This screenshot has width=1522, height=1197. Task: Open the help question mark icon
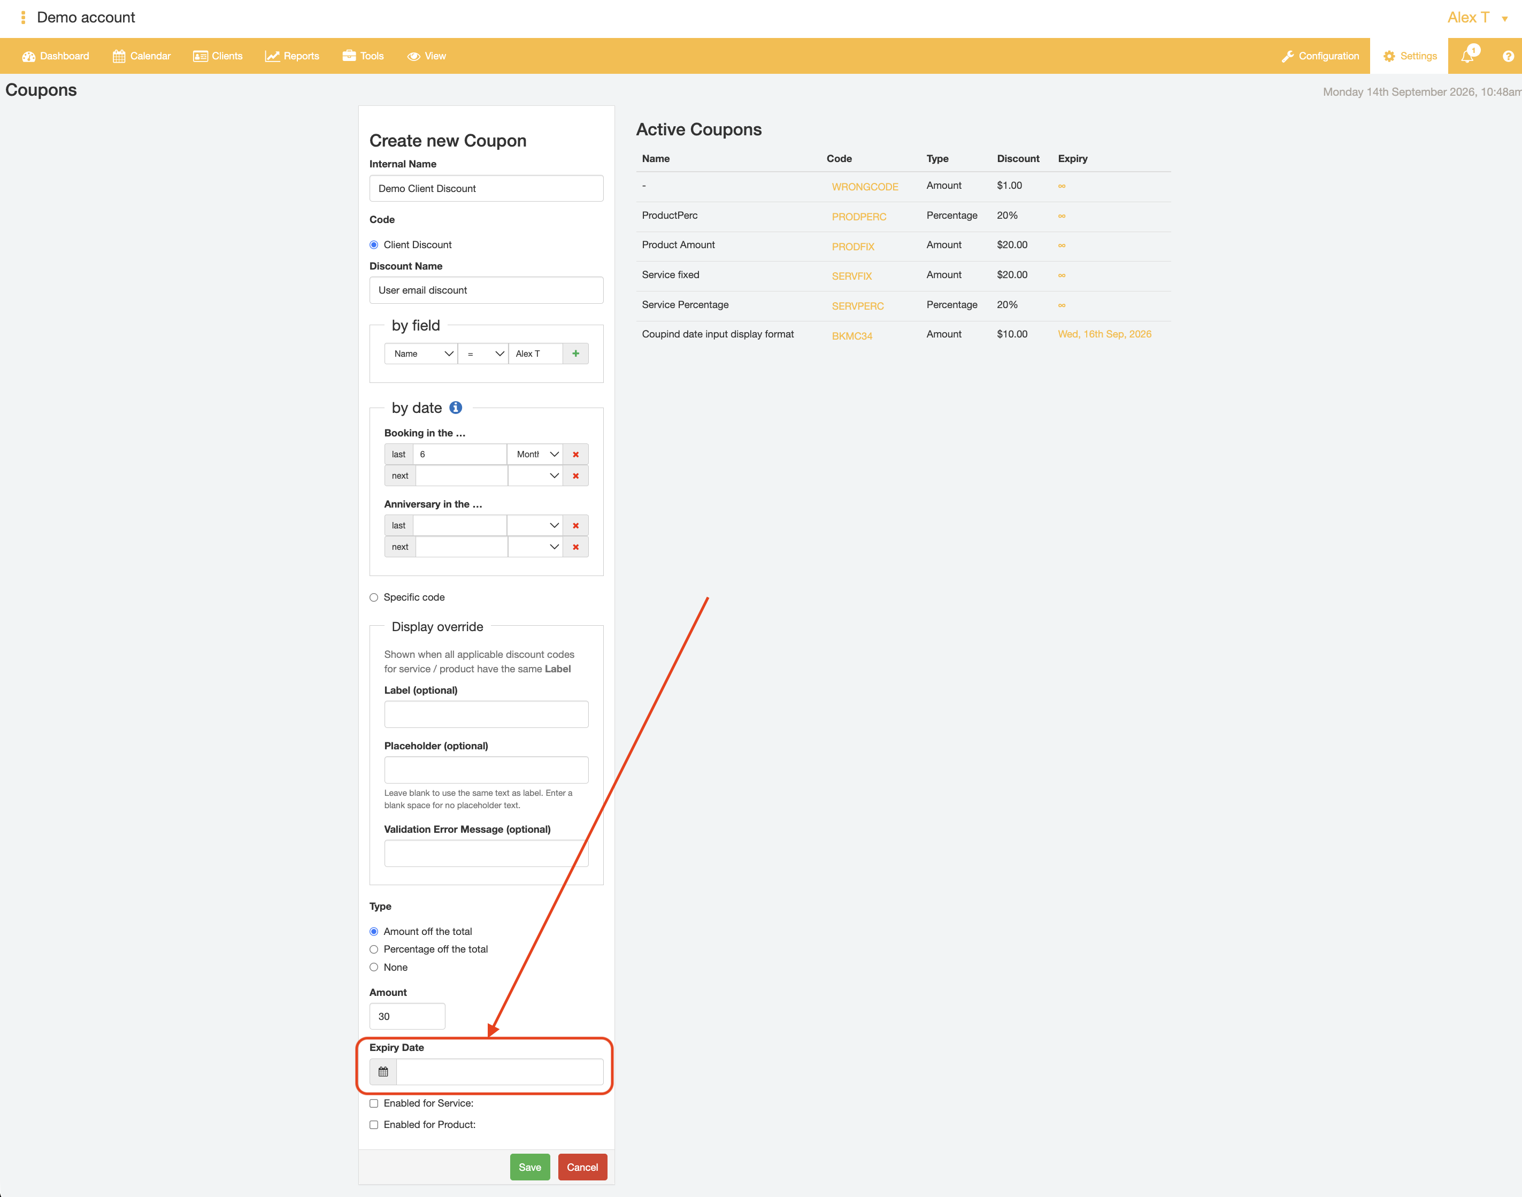coord(1508,56)
